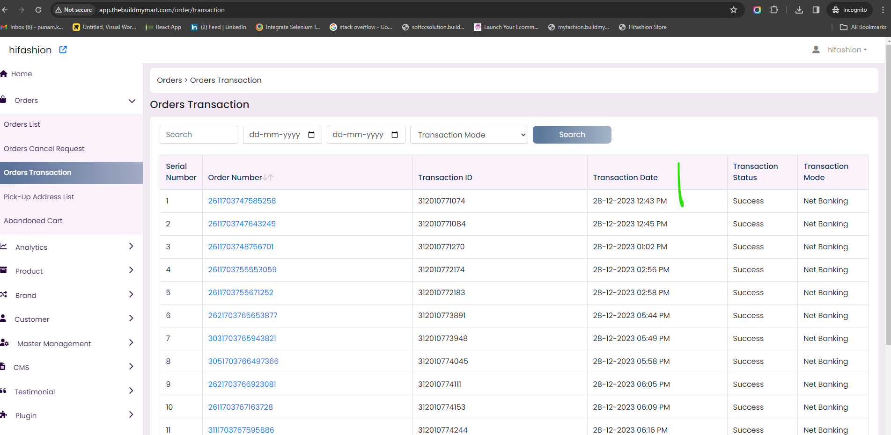This screenshot has width=891, height=435.
Task: Click the CMS document icon
Action: point(2,366)
